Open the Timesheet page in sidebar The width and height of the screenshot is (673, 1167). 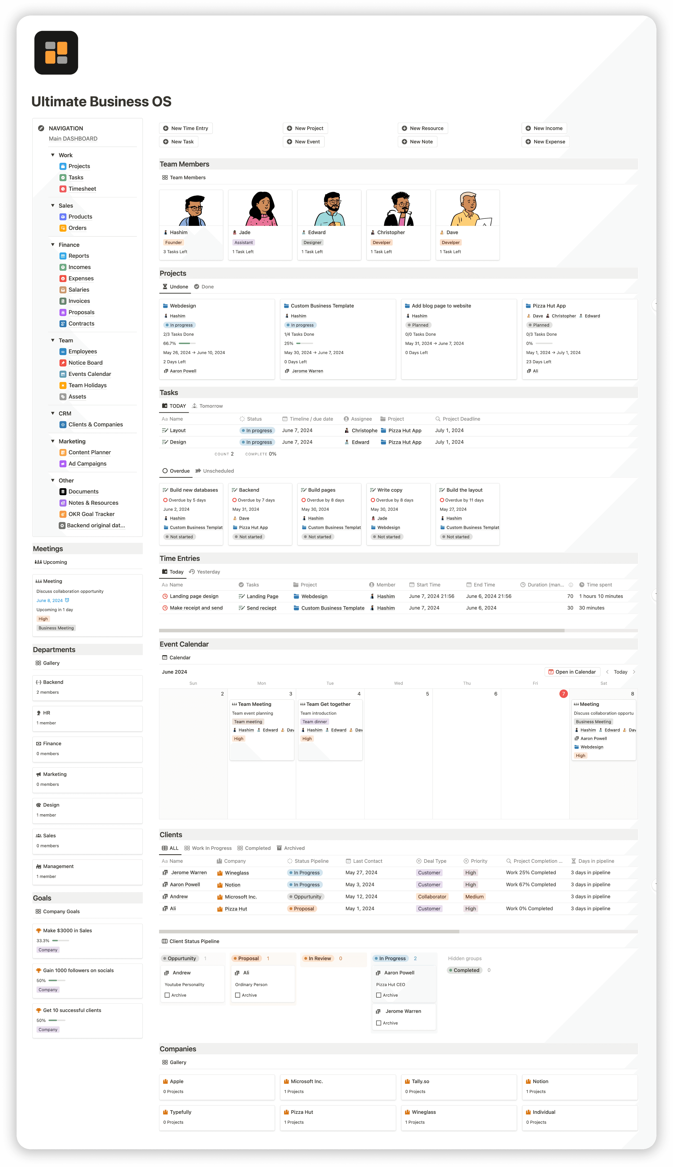click(82, 189)
